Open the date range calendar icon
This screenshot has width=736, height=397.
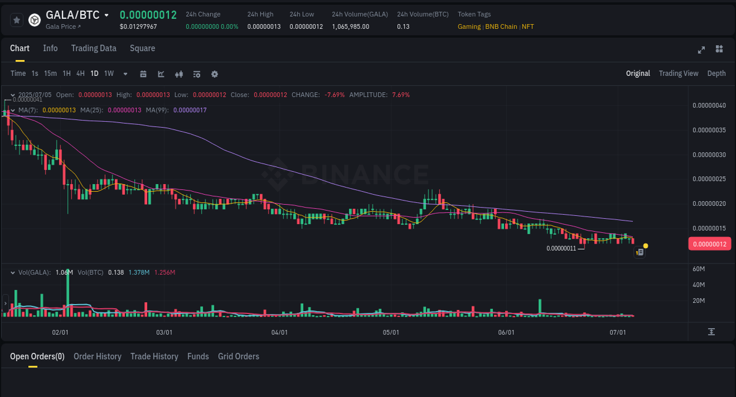coord(143,74)
